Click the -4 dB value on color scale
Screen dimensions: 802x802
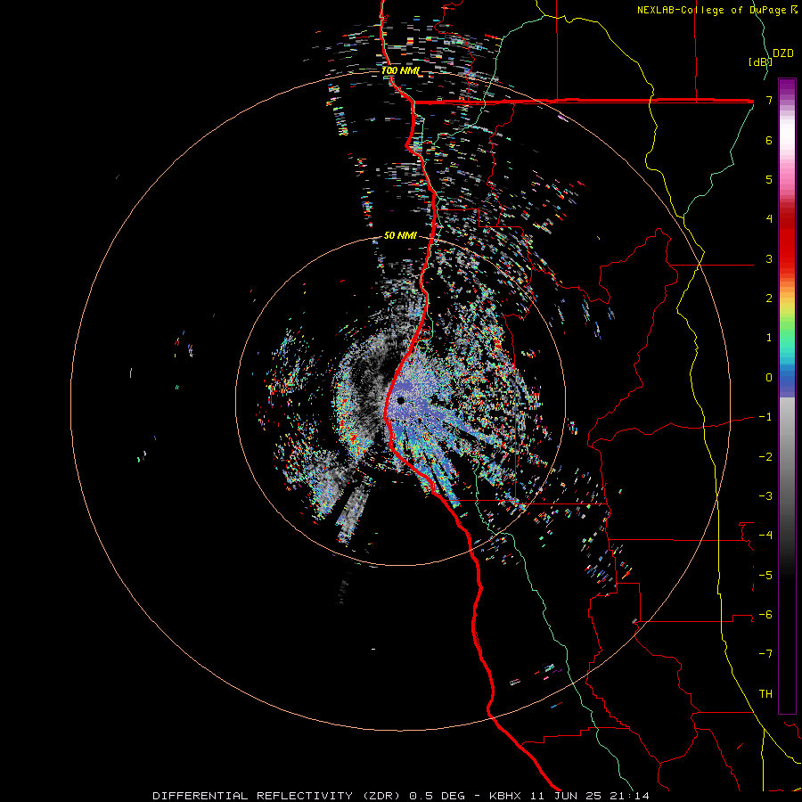tap(765, 536)
